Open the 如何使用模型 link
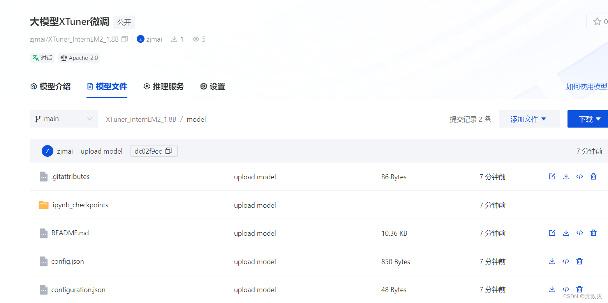608x303 pixels. click(x=587, y=86)
